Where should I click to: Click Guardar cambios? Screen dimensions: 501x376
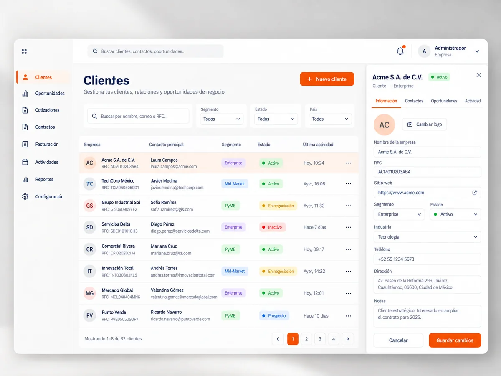pyautogui.click(x=455, y=340)
